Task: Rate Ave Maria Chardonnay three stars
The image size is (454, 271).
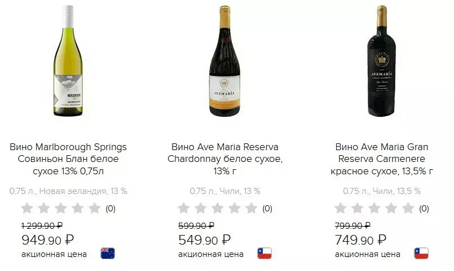Action: click(x=218, y=209)
